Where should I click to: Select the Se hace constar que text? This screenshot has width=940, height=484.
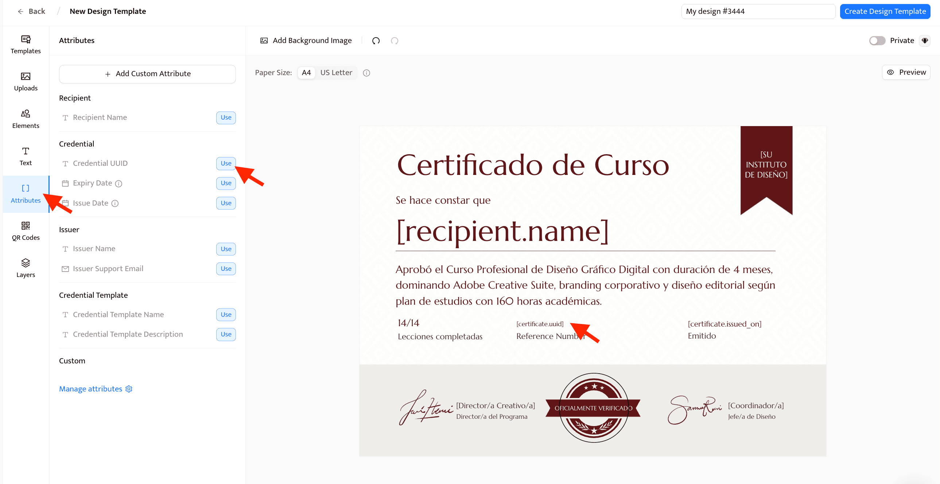click(x=443, y=200)
